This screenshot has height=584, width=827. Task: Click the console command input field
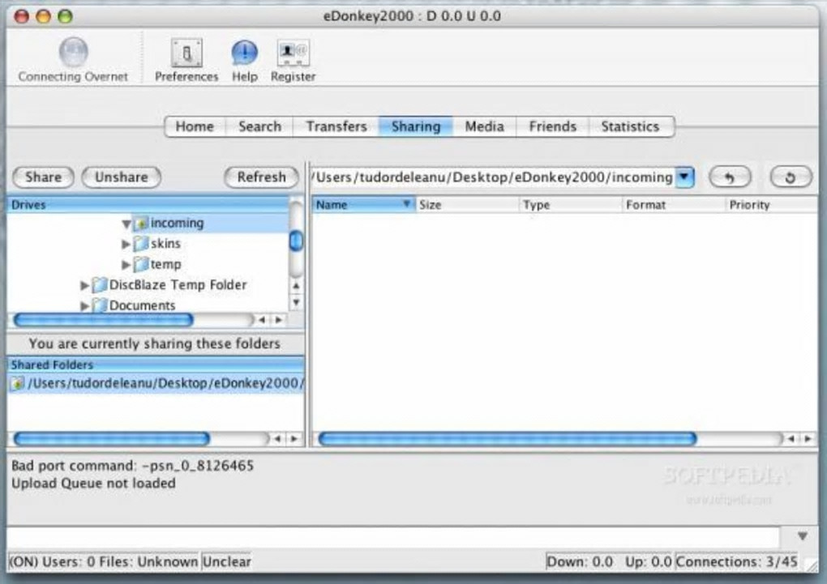[x=393, y=536]
